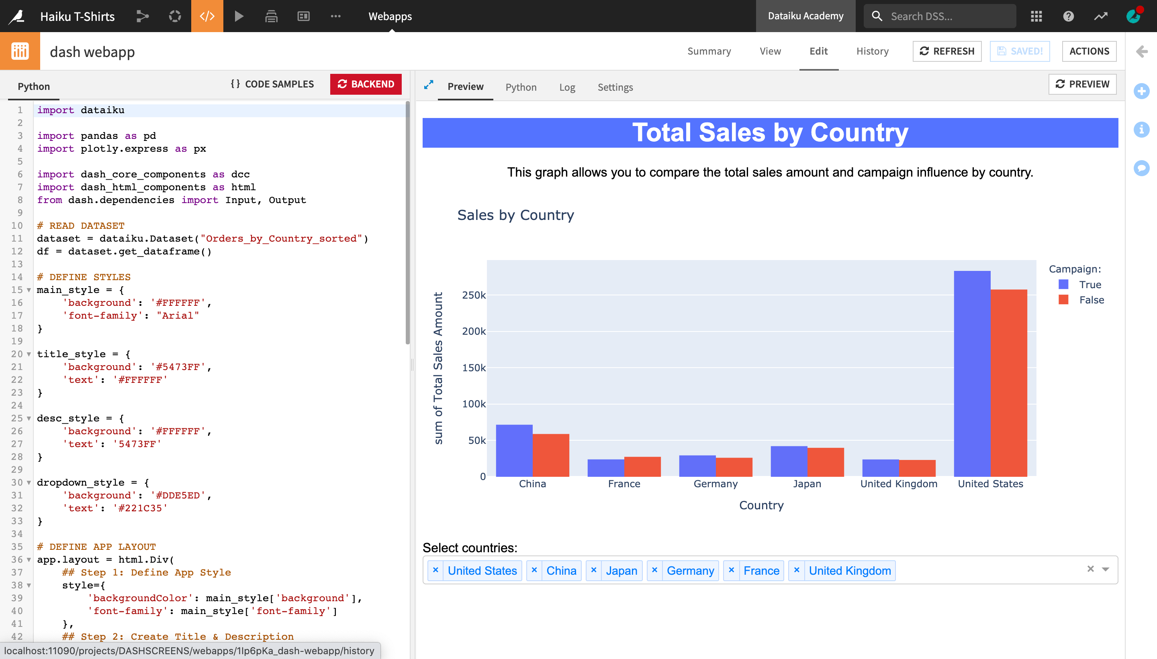The image size is (1157, 659).
Task: Open the discussions chat bubble icon
Action: pyautogui.click(x=1141, y=168)
